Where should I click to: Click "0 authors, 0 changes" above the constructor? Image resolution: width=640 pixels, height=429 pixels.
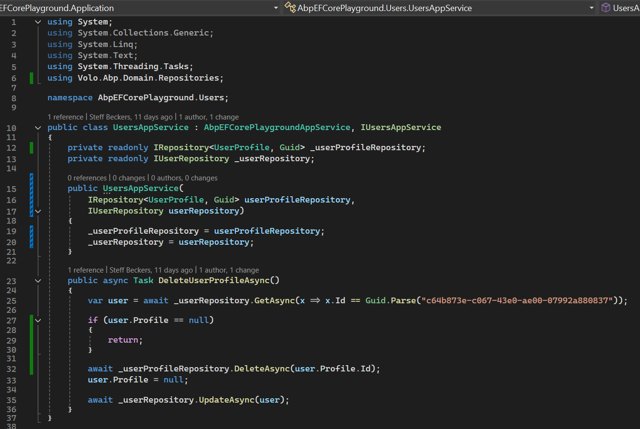tap(184, 178)
